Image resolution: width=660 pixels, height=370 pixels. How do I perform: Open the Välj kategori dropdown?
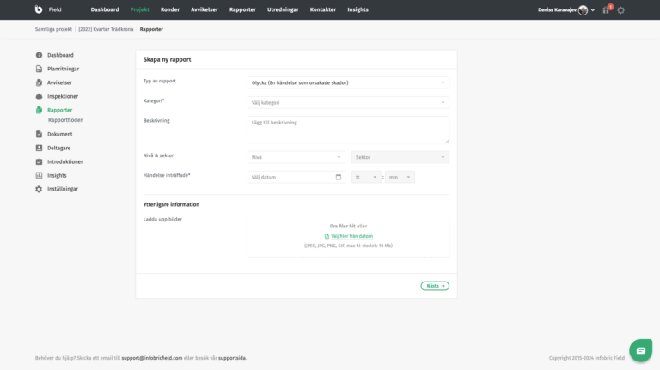coord(348,102)
